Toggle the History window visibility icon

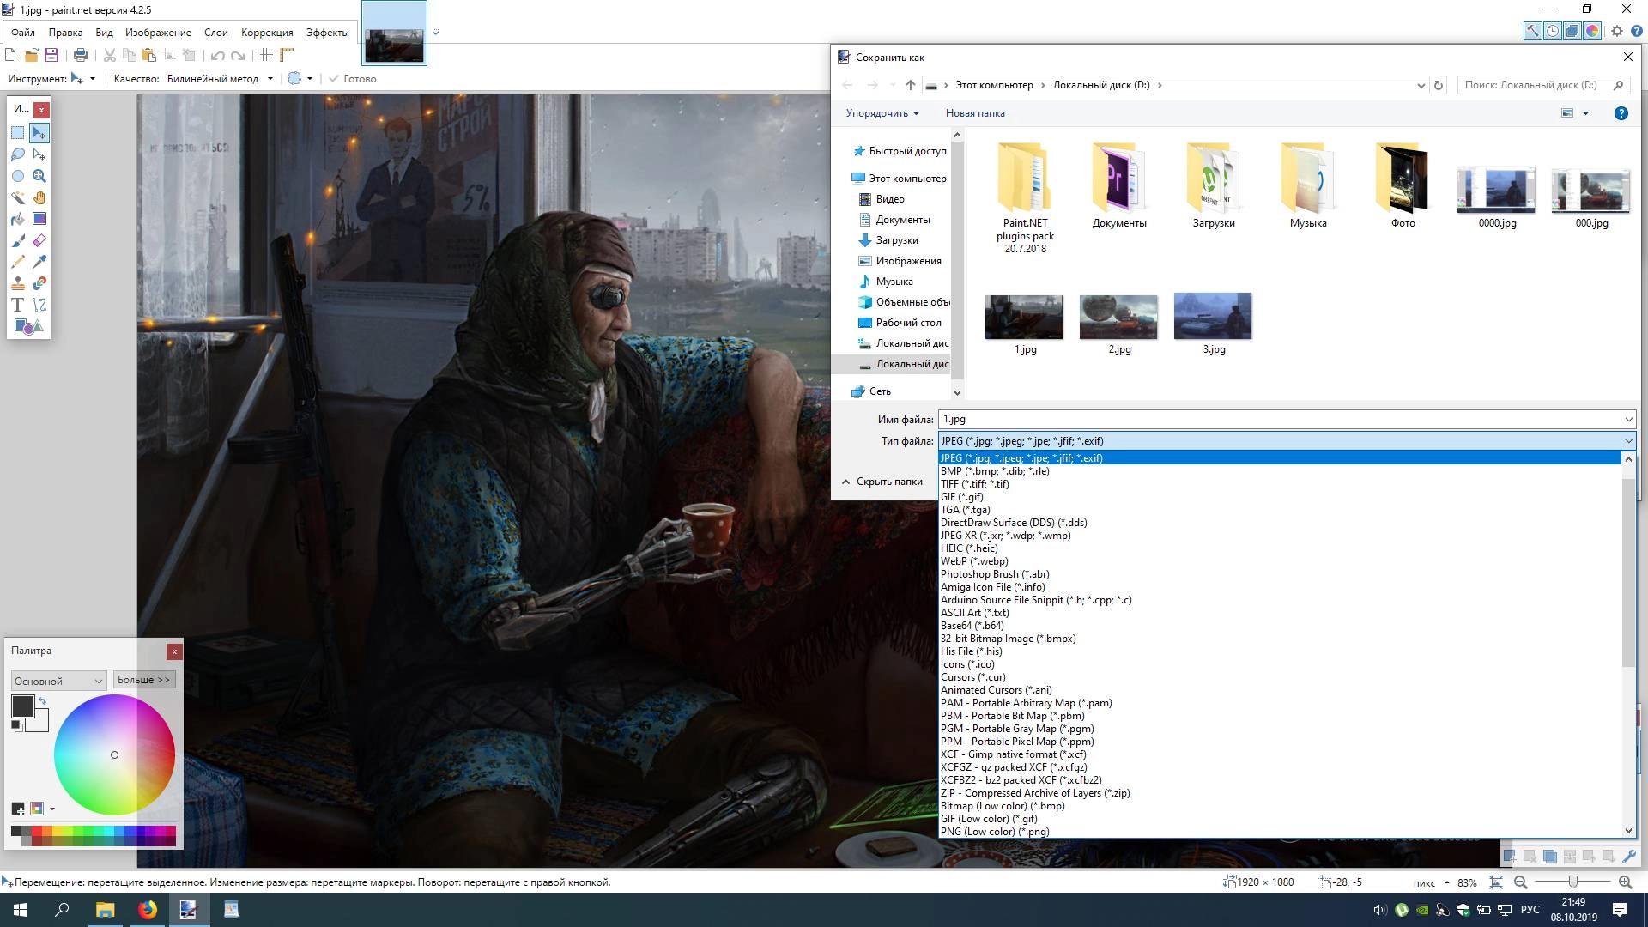[1553, 31]
